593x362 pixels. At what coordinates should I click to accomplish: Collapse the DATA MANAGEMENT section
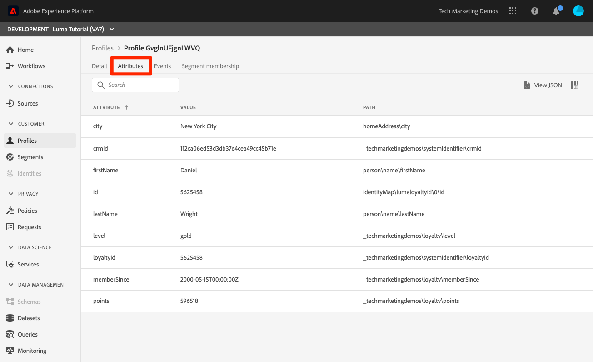[x=11, y=285]
